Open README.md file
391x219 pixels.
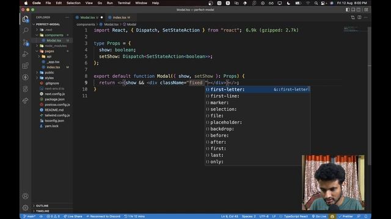(54, 110)
